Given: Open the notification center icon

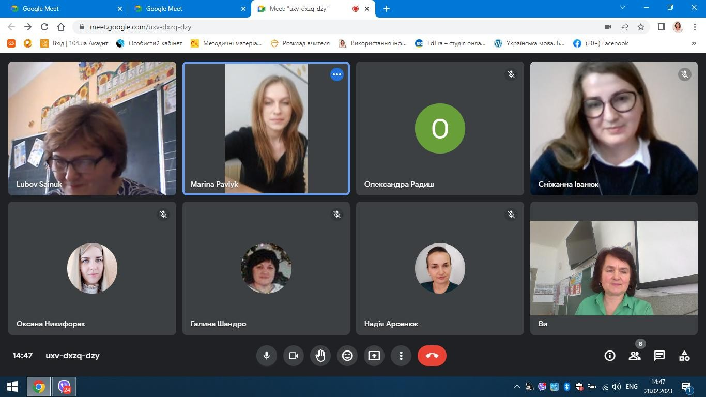Looking at the screenshot, I should coord(687,387).
